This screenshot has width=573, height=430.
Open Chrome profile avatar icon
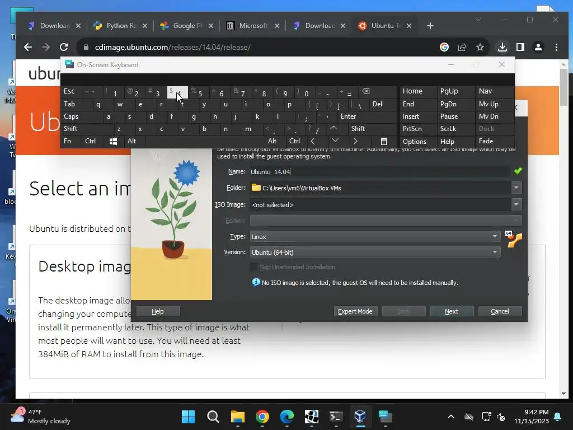pos(538,47)
